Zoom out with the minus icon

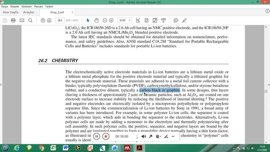tap(105, 20)
